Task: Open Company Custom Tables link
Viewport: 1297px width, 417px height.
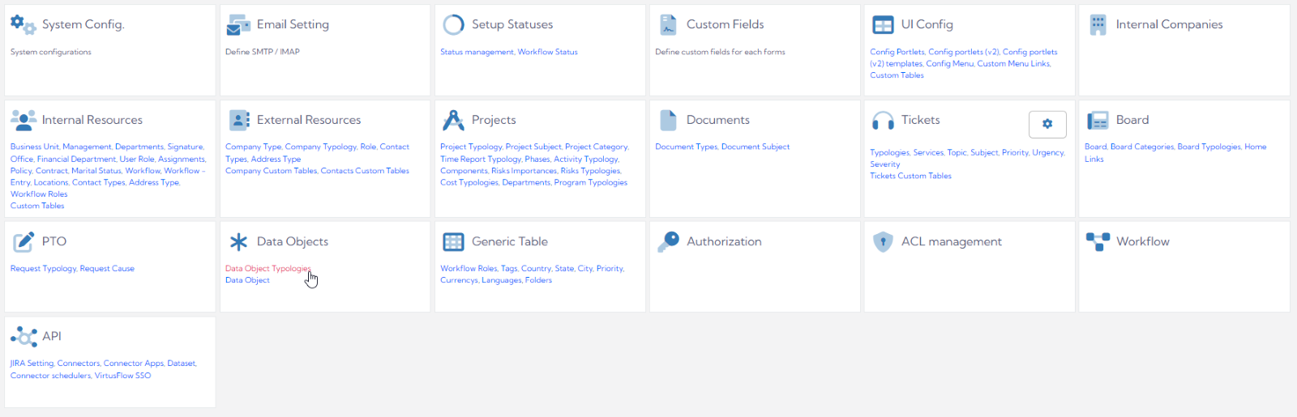Action: click(271, 171)
